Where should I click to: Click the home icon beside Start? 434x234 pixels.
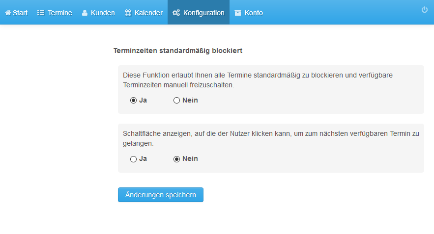tap(8, 13)
